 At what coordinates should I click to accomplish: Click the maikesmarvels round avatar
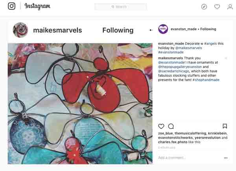click(x=20, y=30)
